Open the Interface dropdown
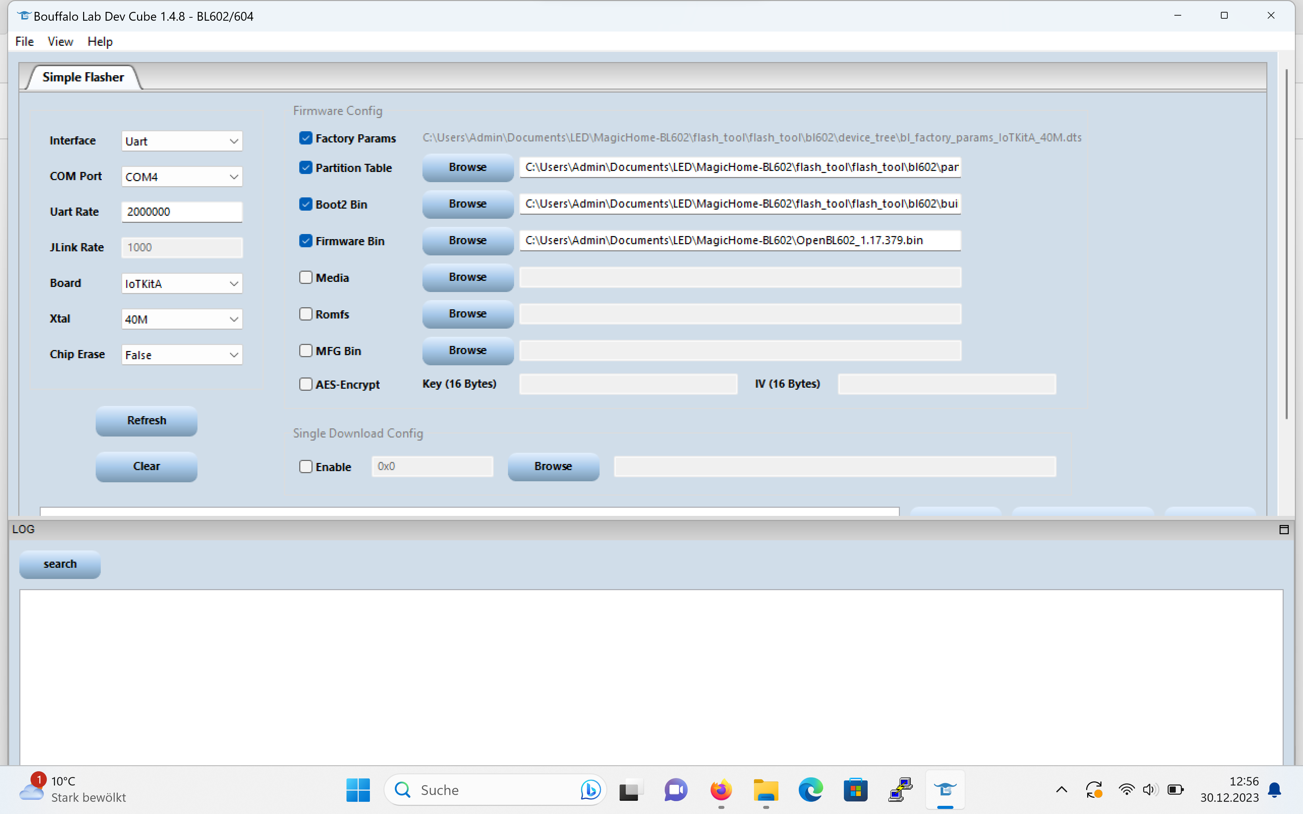Viewport: 1303px width, 814px height. click(x=182, y=141)
